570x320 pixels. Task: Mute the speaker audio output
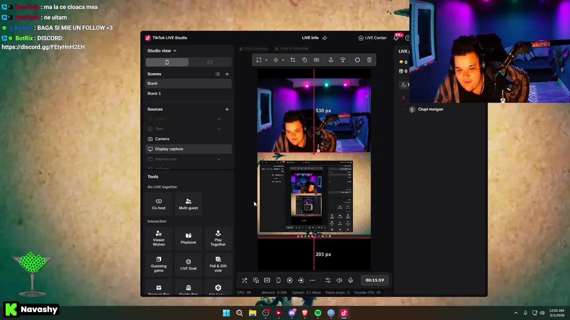pyautogui.click(x=339, y=280)
